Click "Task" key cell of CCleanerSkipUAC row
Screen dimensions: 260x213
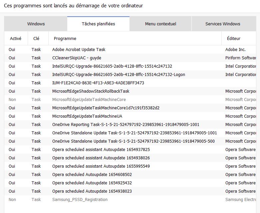click(36, 58)
